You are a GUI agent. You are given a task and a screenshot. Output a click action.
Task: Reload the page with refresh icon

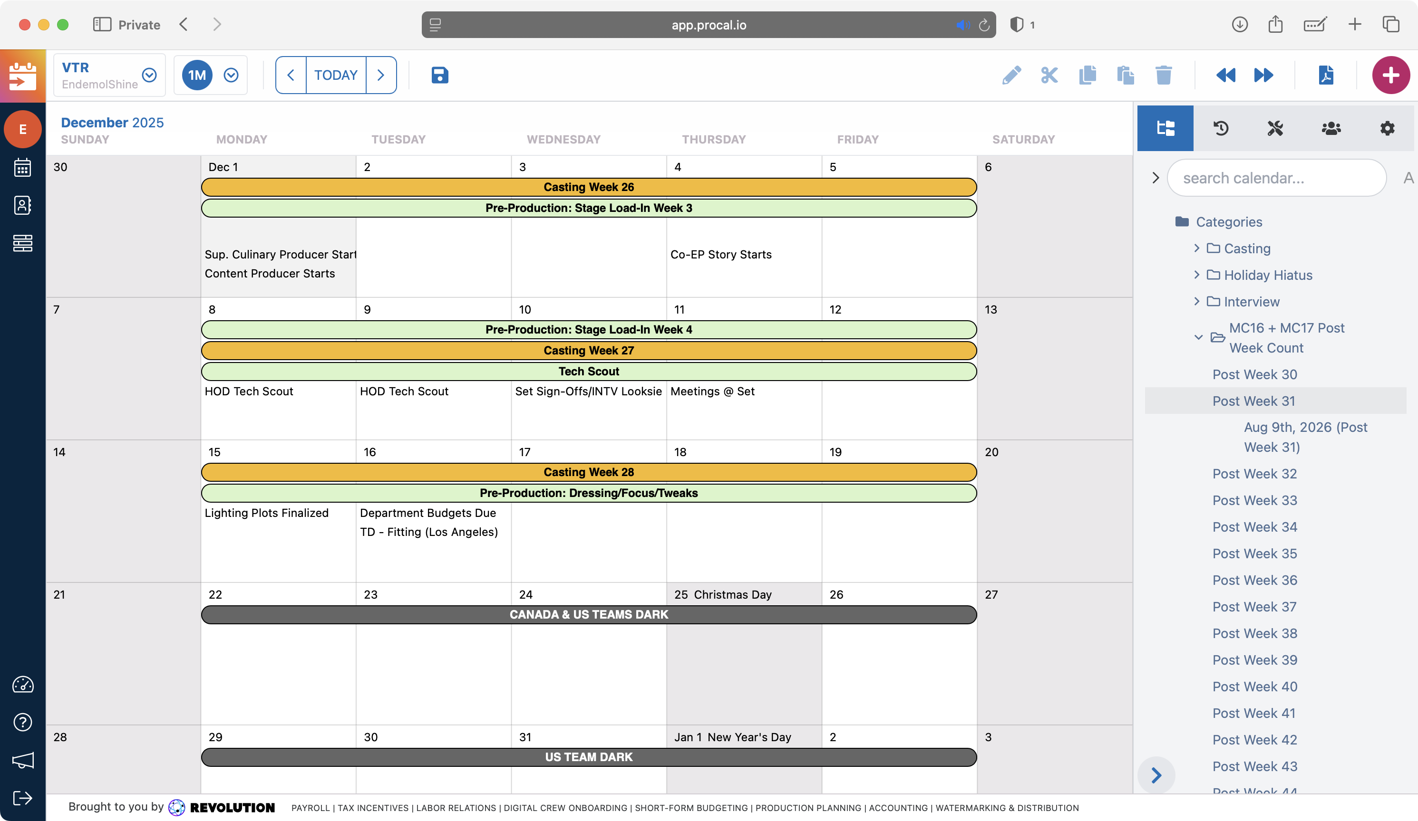(x=984, y=25)
